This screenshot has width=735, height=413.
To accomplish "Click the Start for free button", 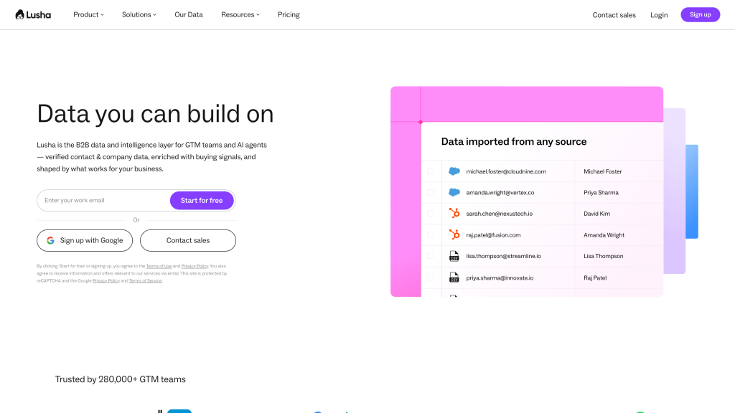I will (202, 201).
